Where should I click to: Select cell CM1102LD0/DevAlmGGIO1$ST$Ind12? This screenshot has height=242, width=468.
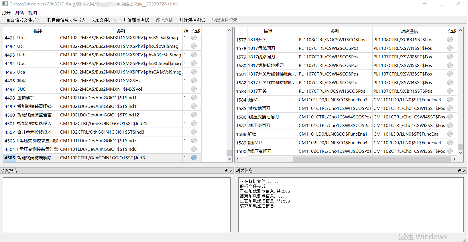click(x=121, y=115)
